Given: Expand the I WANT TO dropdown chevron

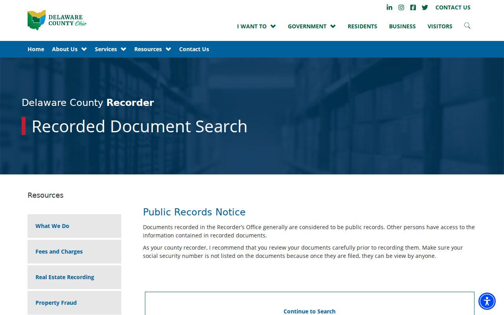Looking at the screenshot, I should [x=273, y=26].
